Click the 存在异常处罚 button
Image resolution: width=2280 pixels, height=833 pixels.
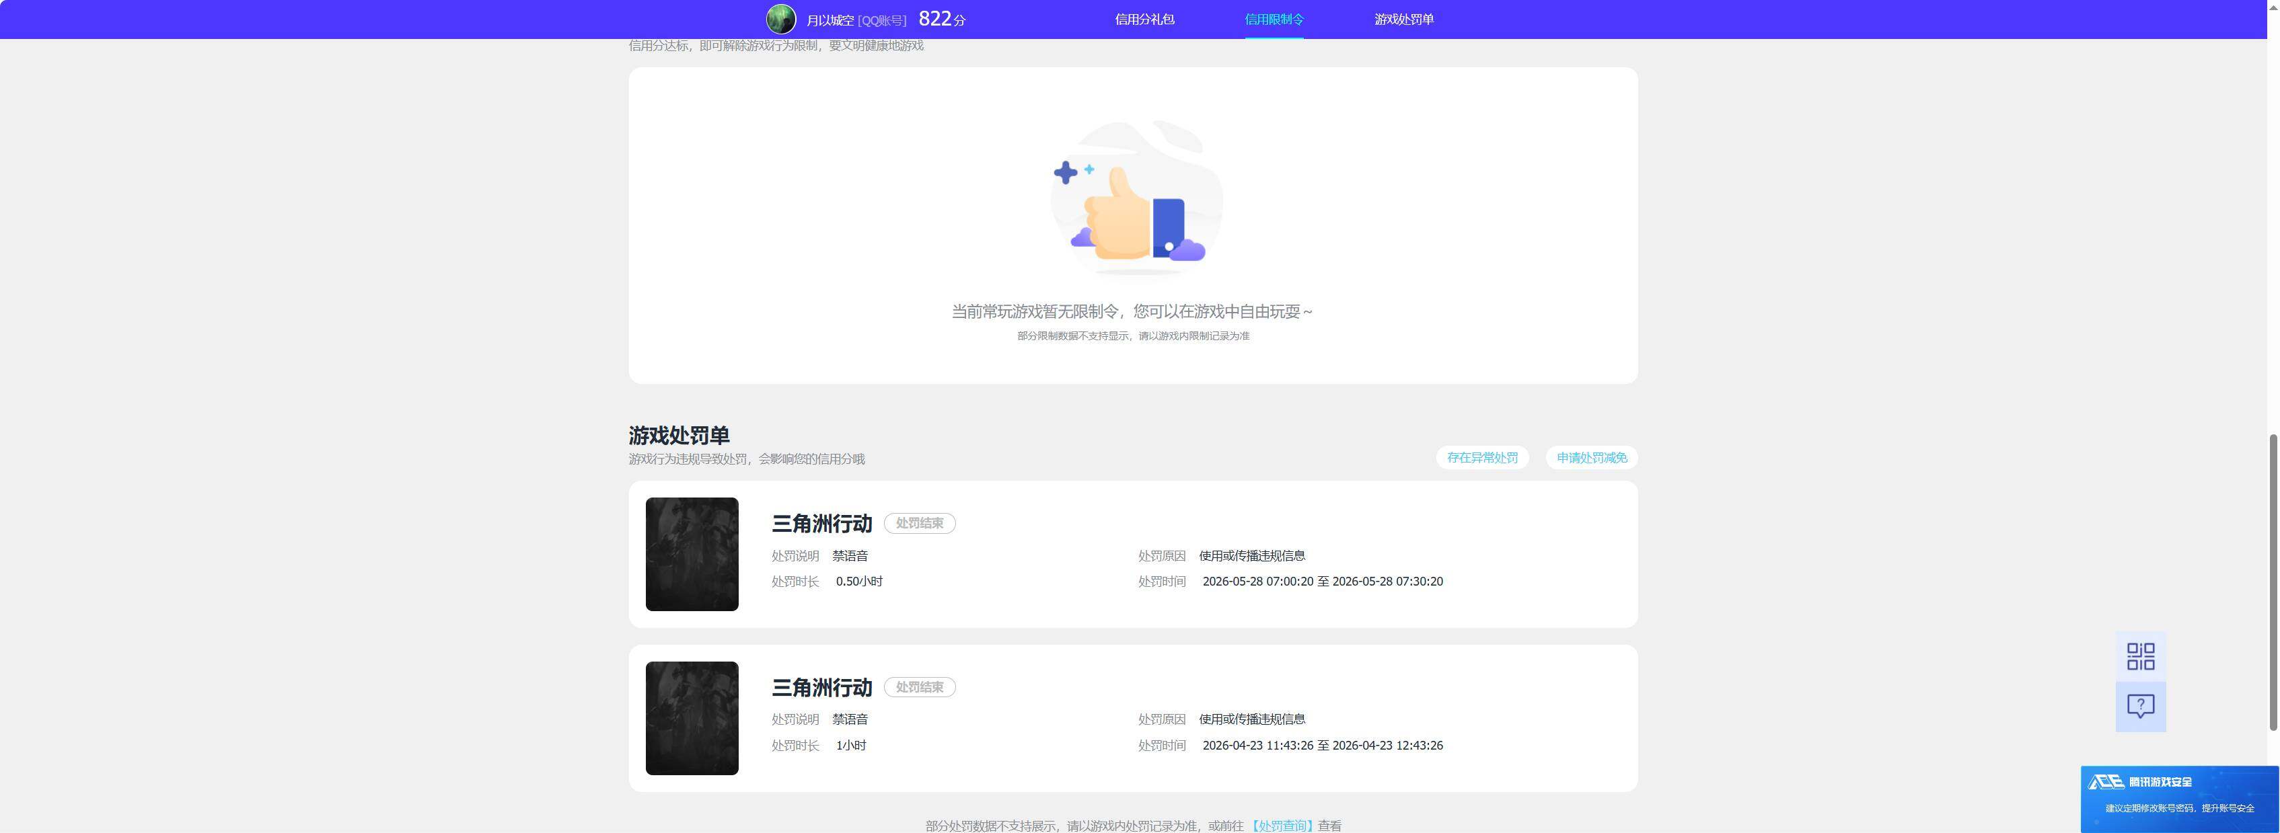(x=1481, y=458)
